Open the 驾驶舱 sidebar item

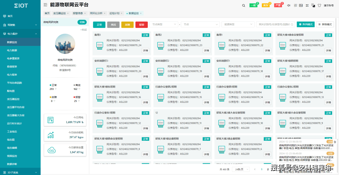point(20,25)
